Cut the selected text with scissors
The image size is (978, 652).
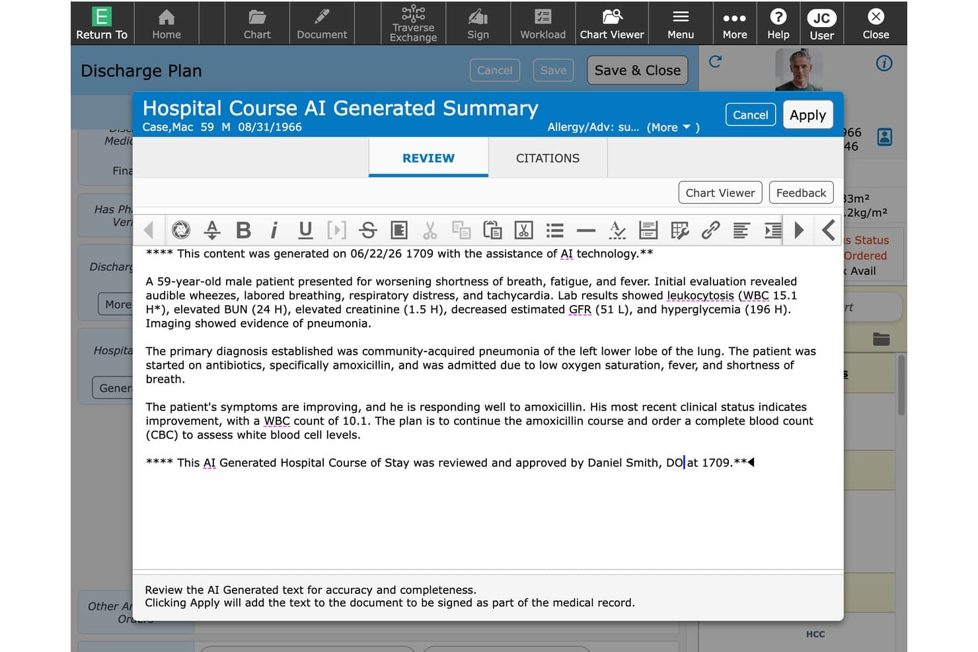click(430, 230)
